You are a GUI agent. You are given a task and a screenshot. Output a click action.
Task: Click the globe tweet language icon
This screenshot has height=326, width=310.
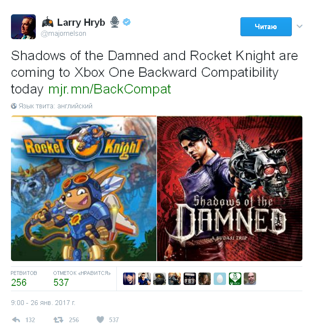click(x=14, y=106)
